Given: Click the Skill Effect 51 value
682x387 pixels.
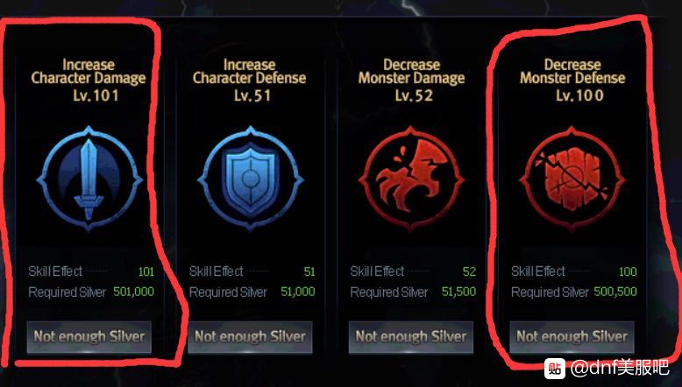Looking at the screenshot, I should tap(309, 272).
